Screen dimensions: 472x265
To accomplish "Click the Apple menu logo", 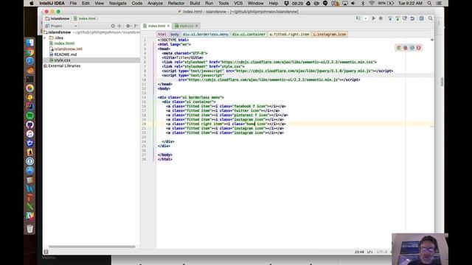I will coord(32,3).
